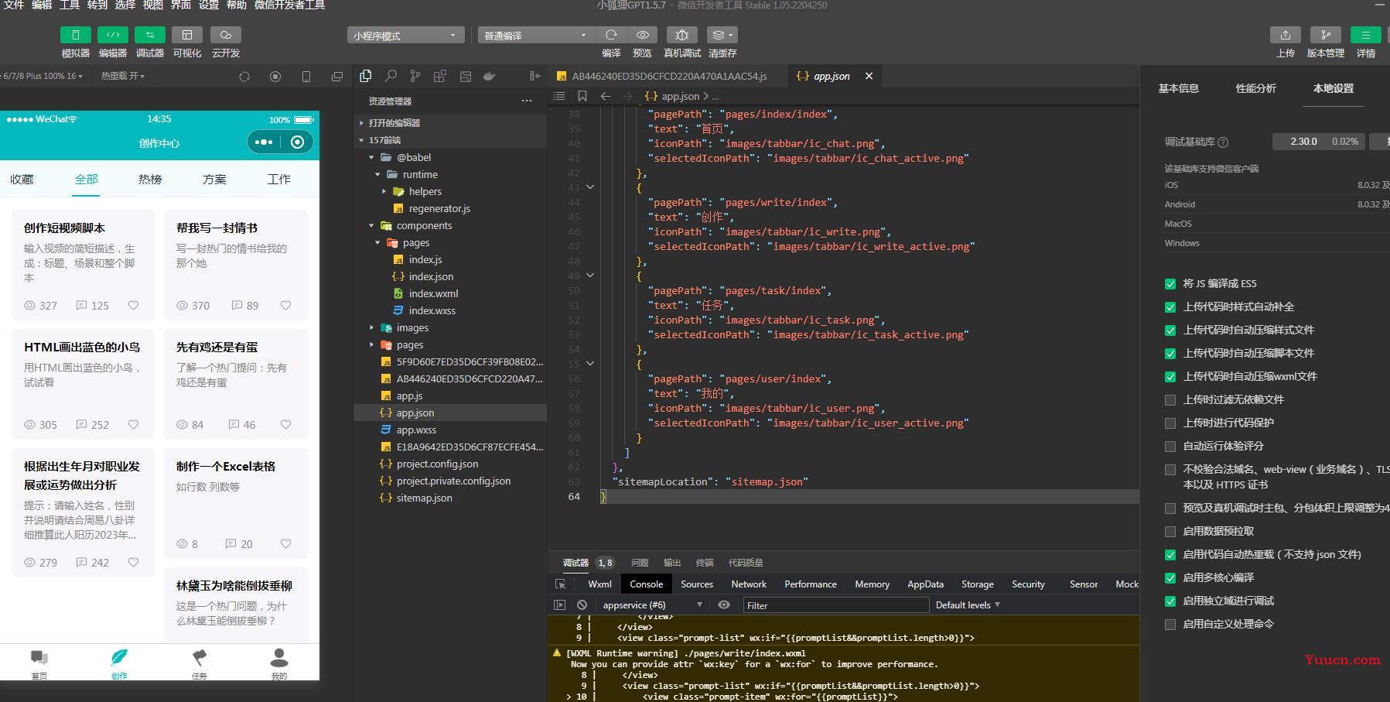Switch to performance analysis tab in details
The height and width of the screenshot is (702, 1390).
pyautogui.click(x=1255, y=88)
